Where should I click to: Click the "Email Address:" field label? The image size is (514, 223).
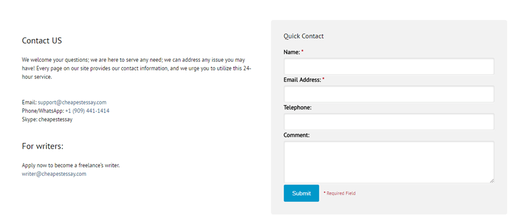[x=302, y=79]
